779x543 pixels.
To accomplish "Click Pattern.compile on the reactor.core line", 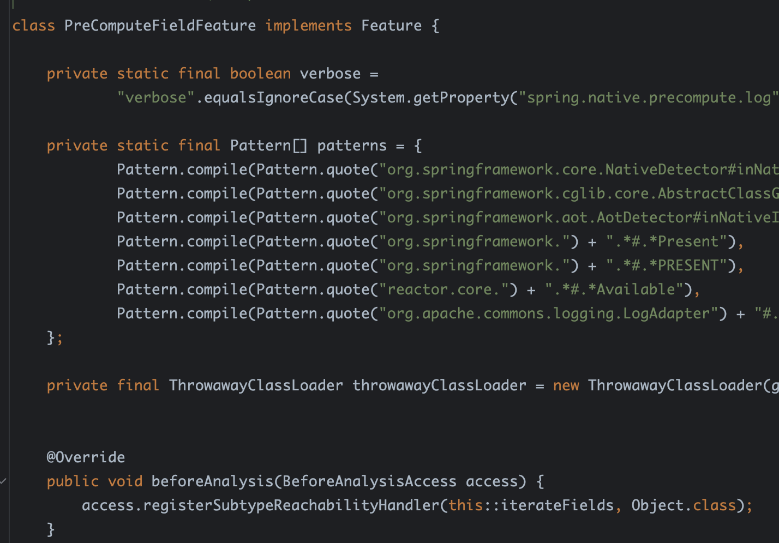I will point(182,289).
